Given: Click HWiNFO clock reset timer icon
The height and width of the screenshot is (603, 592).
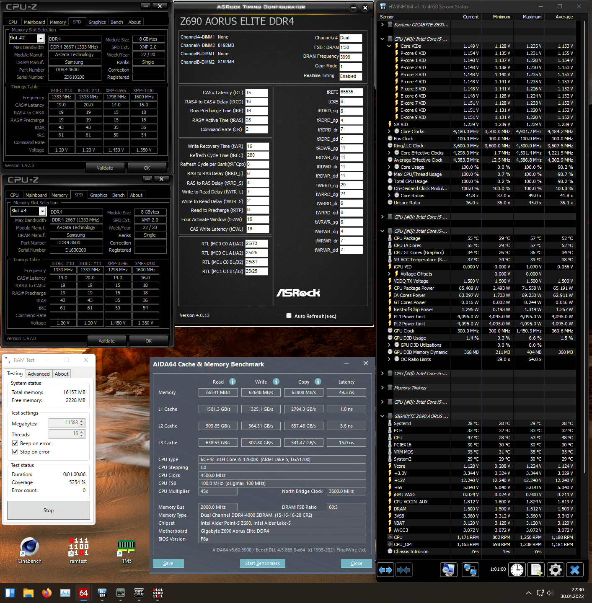Looking at the screenshot, I should click(517, 569).
